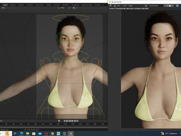Open File Explorer from the taskbar

click(x=28, y=133)
